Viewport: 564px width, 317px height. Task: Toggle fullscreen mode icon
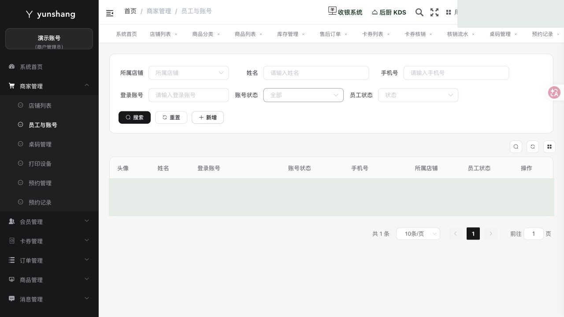[x=434, y=12]
